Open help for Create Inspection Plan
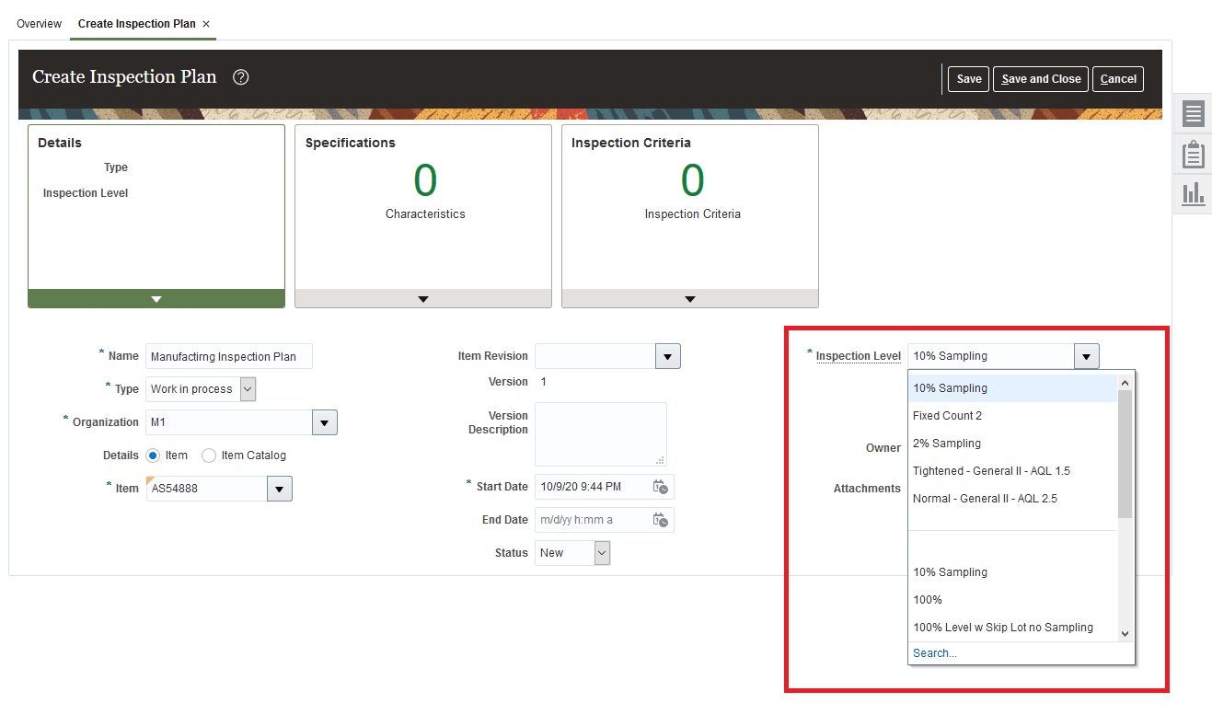Viewport: 1212px width, 715px height. tap(240, 77)
